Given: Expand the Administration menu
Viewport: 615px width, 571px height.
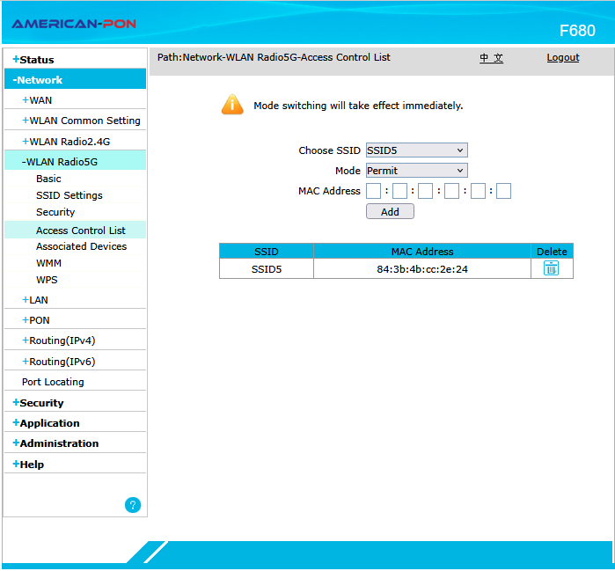Looking at the screenshot, I should coord(59,443).
